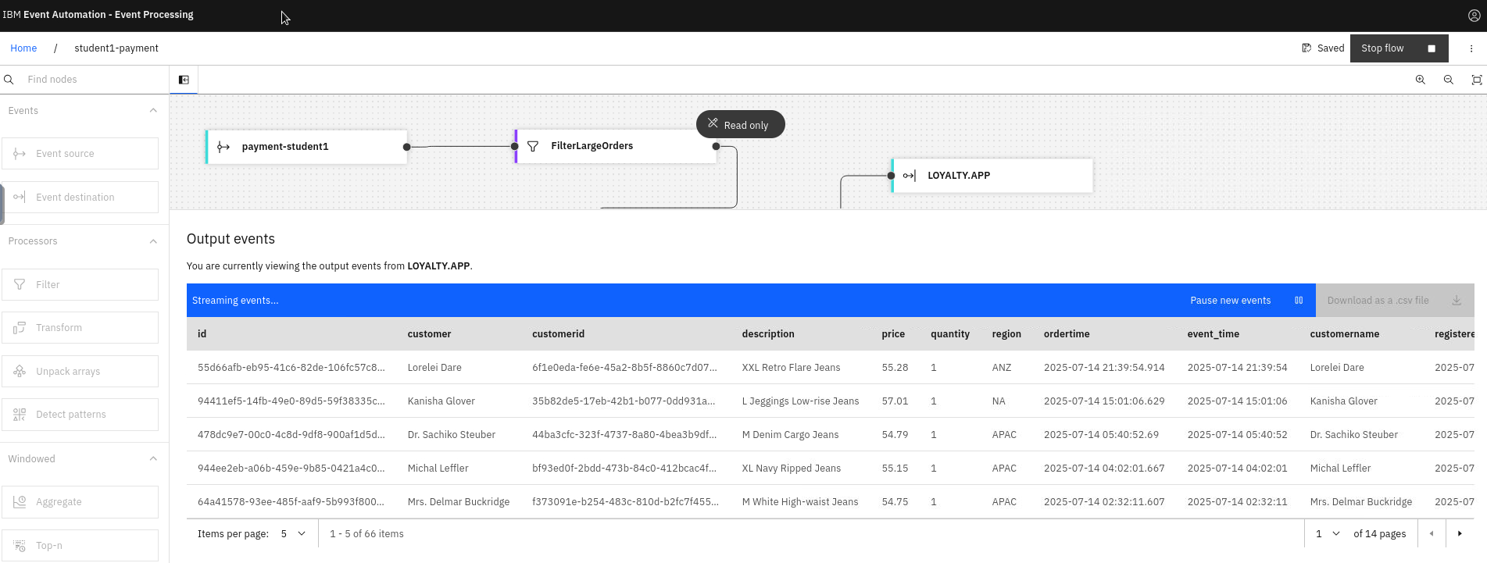Open the vertical overflow options menu
The height and width of the screenshot is (563, 1487).
(x=1471, y=48)
